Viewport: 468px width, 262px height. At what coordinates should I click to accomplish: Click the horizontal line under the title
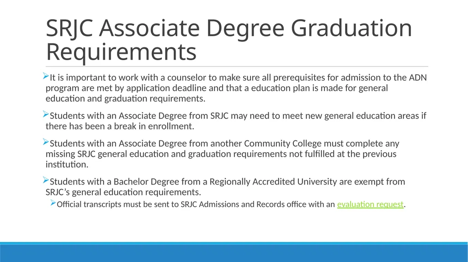point(237,67)
